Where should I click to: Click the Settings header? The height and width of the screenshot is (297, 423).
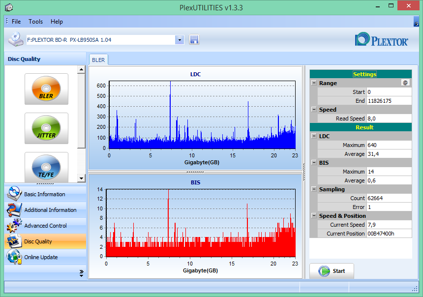(x=361, y=74)
